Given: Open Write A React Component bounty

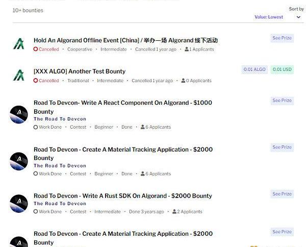Looking at the screenshot, I should click(123, 107).
